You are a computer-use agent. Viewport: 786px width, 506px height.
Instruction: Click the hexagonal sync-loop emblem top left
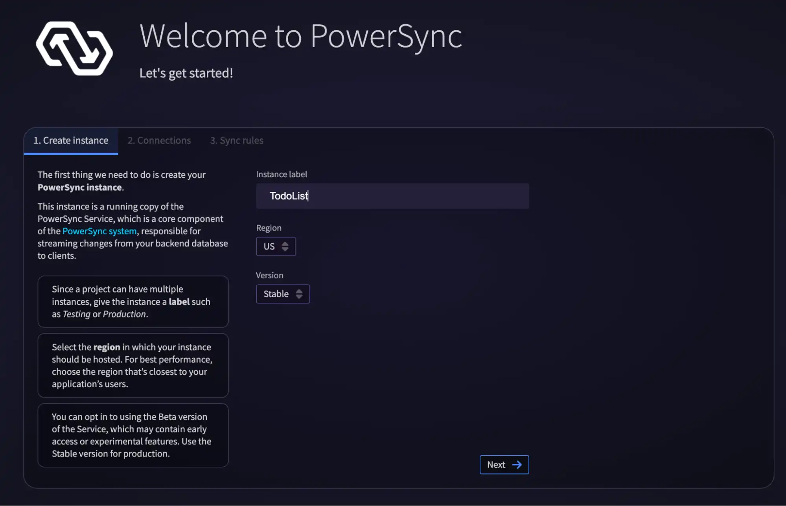[x=74, y=49]
